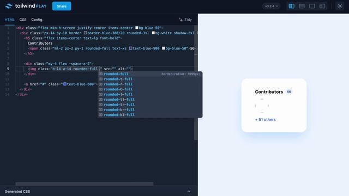This screenshot has width=349, height=196.
Task: Click the 56 badge in preview card
Action: [289, 92]
